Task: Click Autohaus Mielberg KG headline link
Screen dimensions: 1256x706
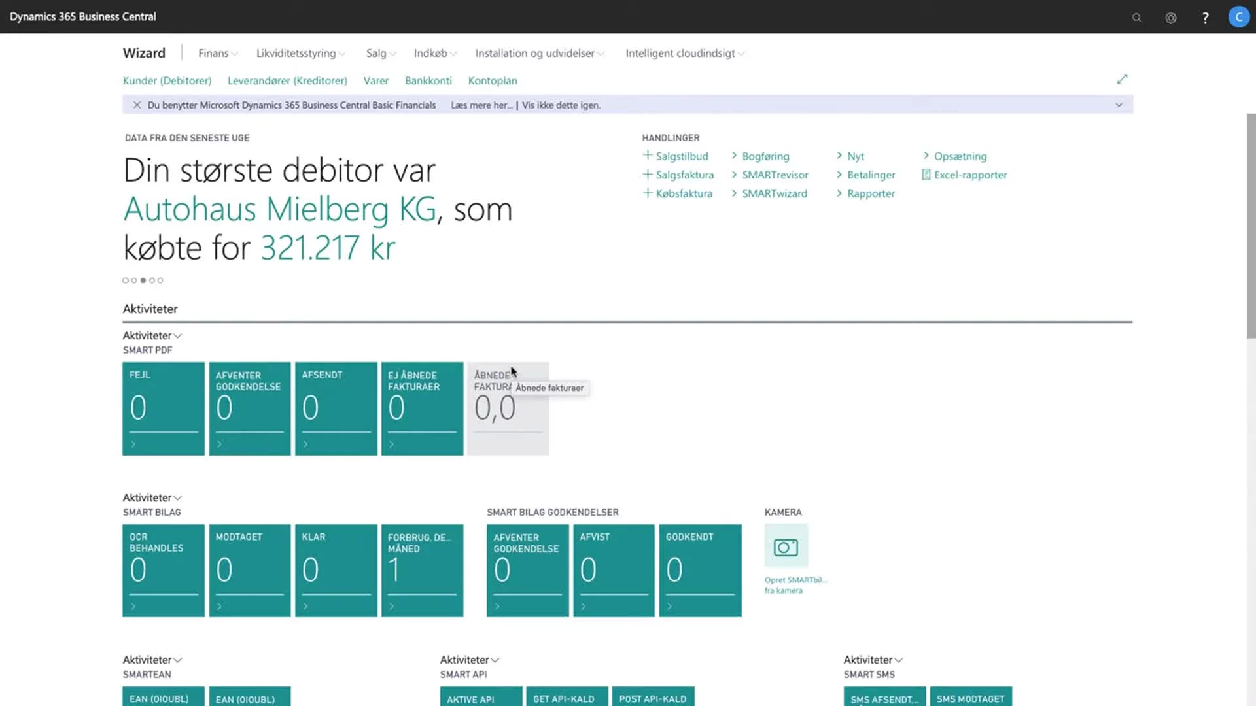Action: 280,209
